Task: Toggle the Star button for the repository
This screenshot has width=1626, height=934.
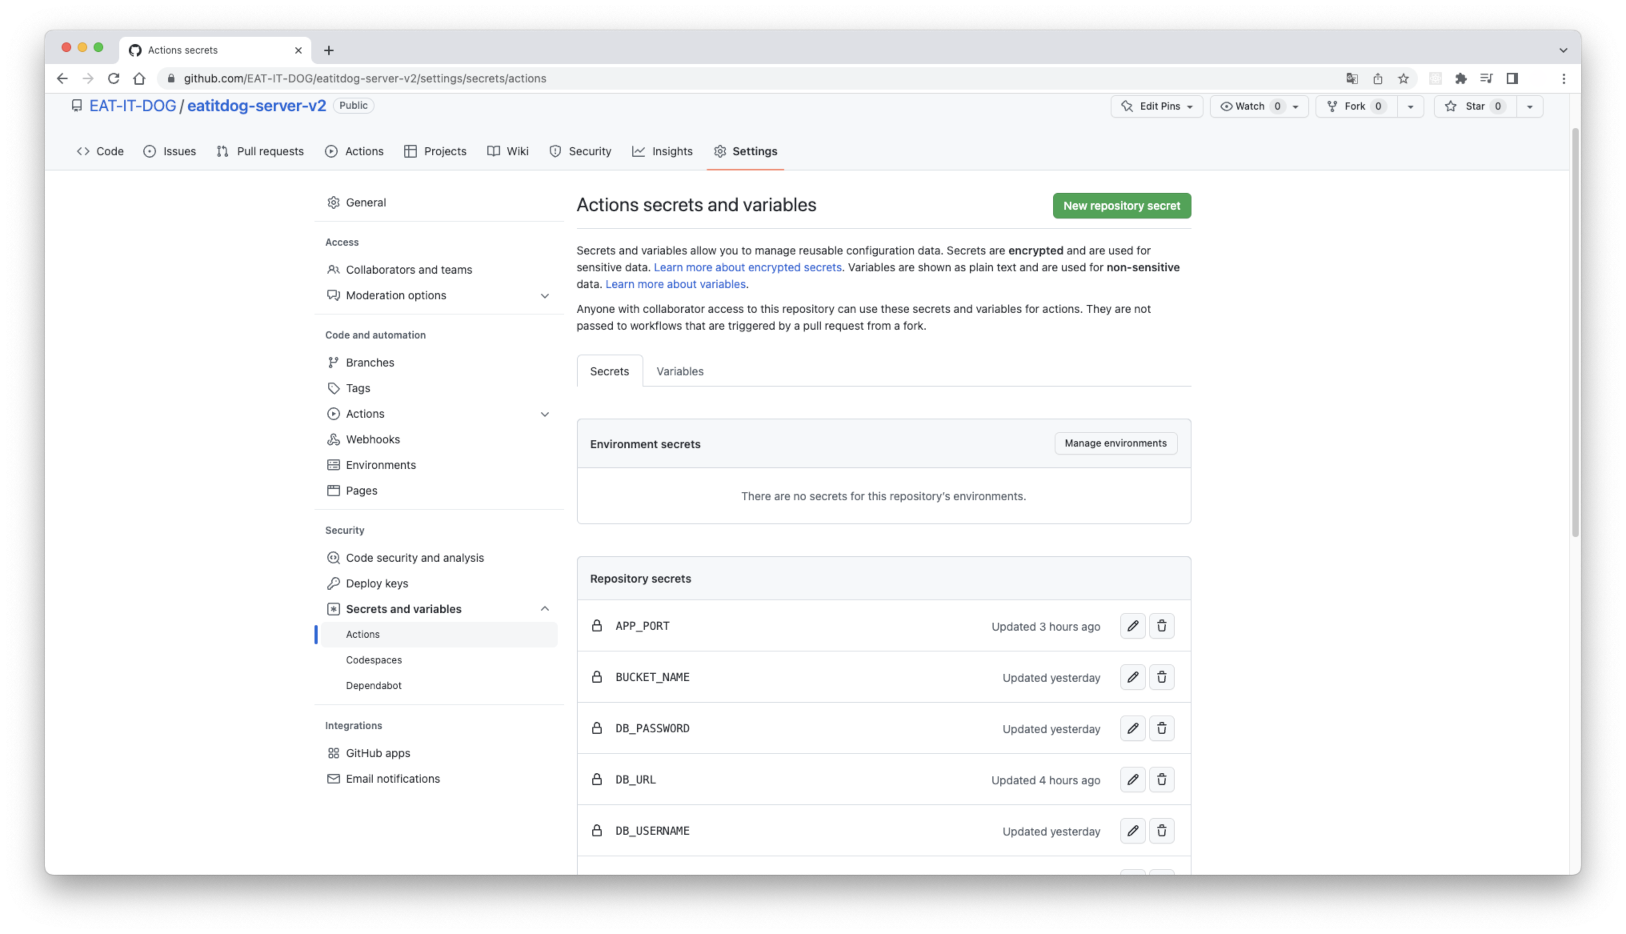Action: tap(1475, 106)
